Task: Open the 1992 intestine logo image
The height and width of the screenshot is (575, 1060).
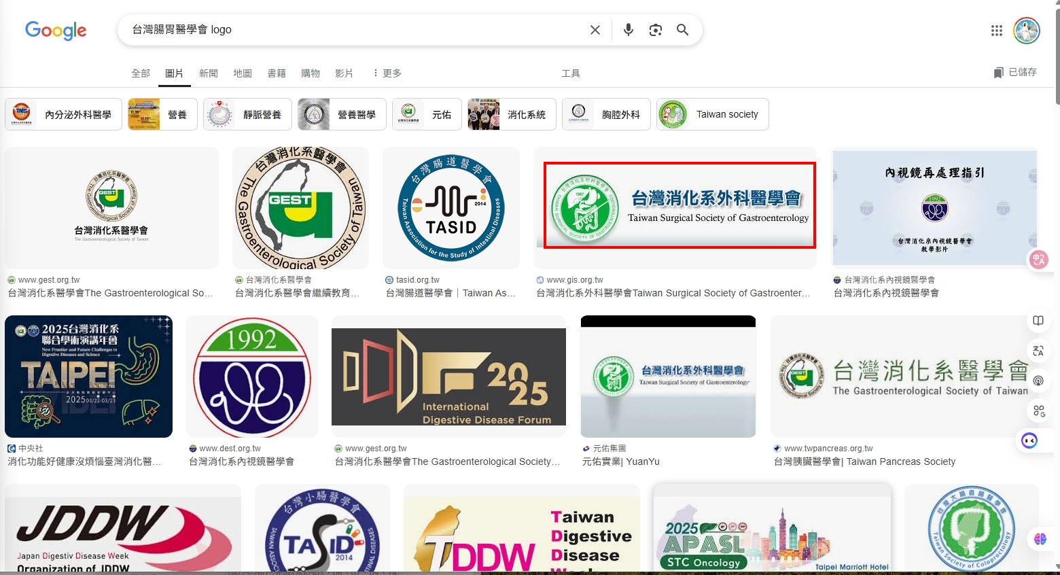Action: pos(252,377)
